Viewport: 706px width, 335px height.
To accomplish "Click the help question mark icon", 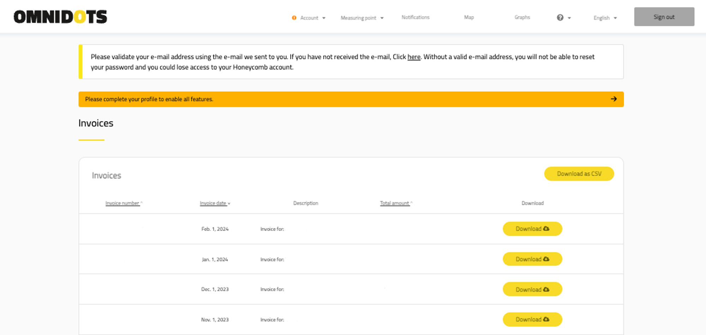I will (x=560, y=18).
